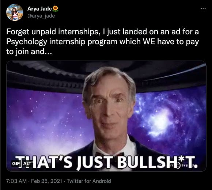Click the GIF badge on the media
Image resolution: width=212 pixels, height=190 pixels.
16,164
